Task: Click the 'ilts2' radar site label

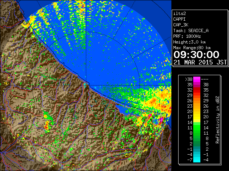Action: pyautogui.click(x=180, y=14)
